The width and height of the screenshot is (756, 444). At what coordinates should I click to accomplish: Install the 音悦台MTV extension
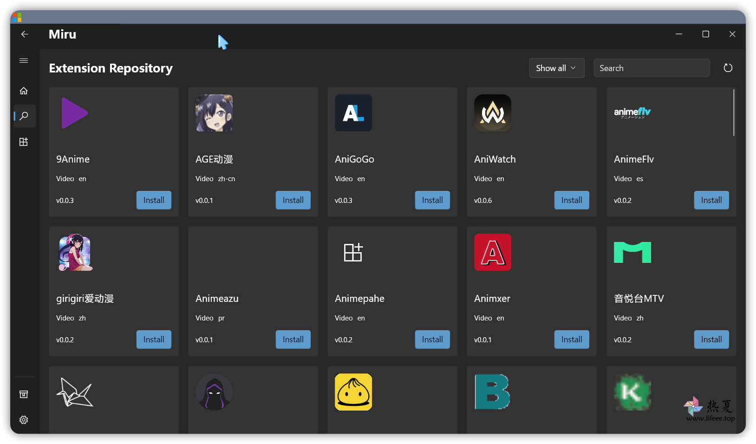pyautogui.click(x=711, y=340)
